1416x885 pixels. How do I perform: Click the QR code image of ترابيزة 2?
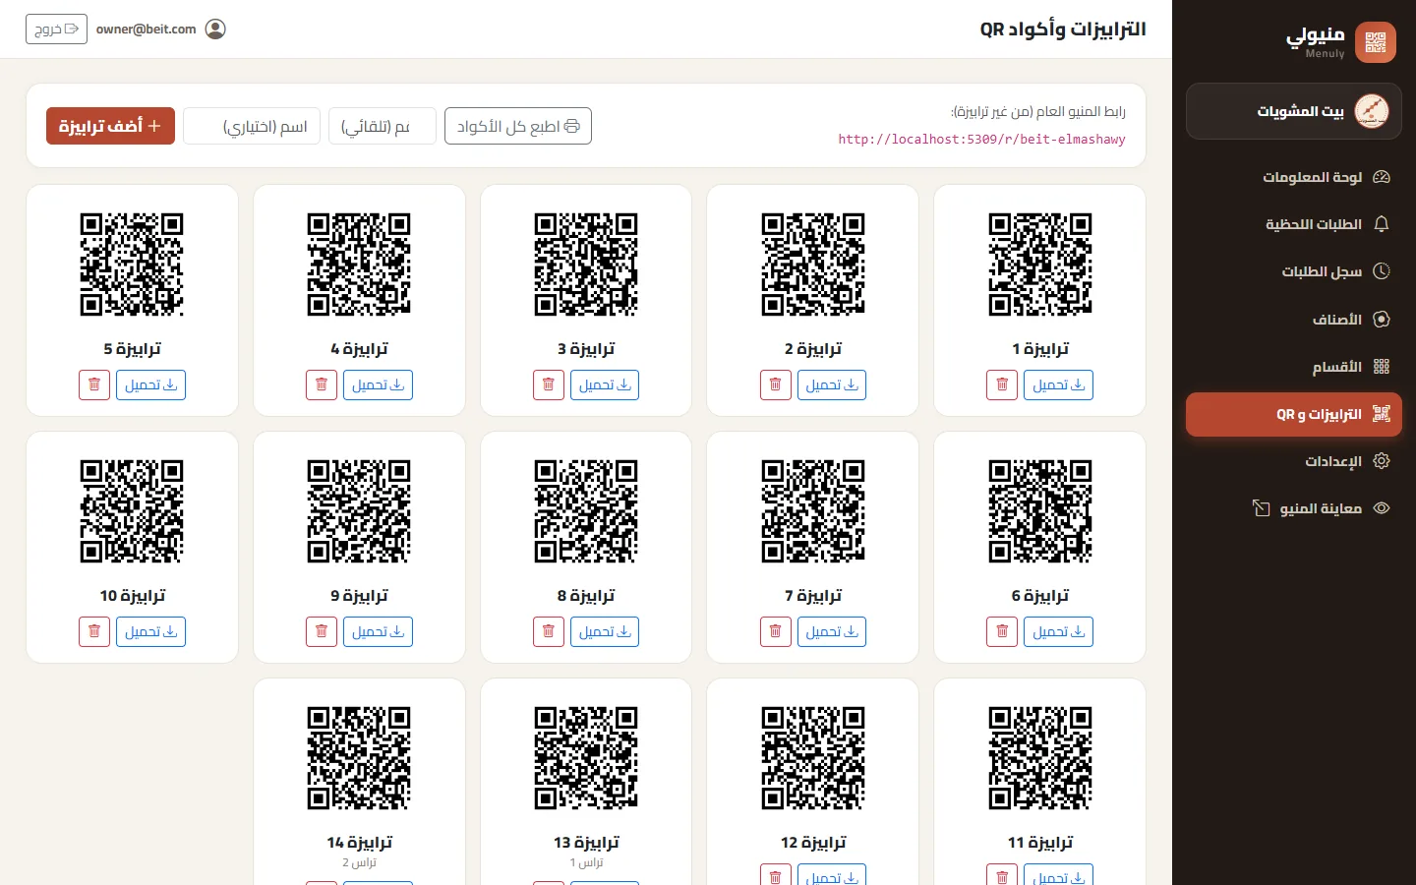coord(813,265)
